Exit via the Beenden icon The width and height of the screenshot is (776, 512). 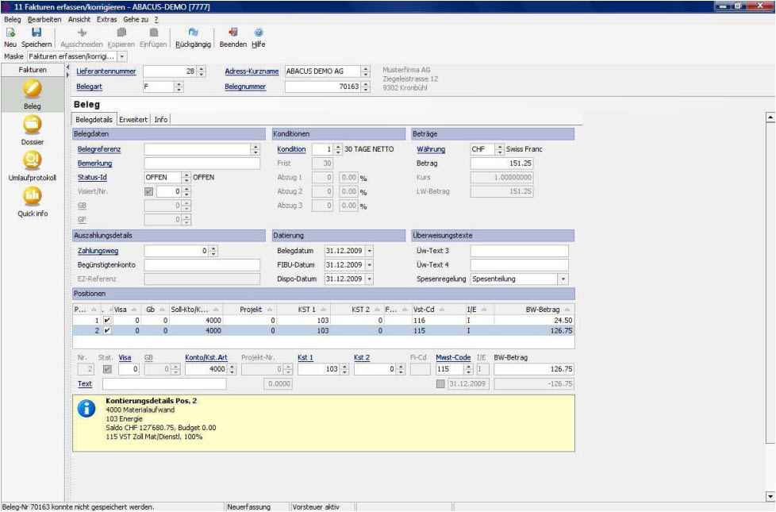pyautogui.click(x=233, y=33)
